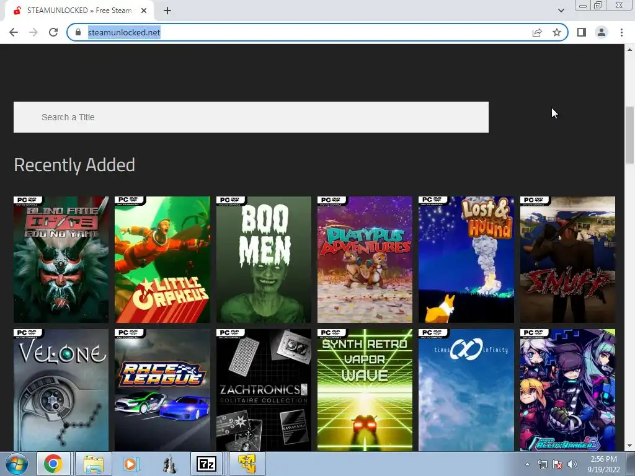Open the Zachtronics Solitaire Collection cover
This screenshot has width=635, height=476.
tap(264, 390)
